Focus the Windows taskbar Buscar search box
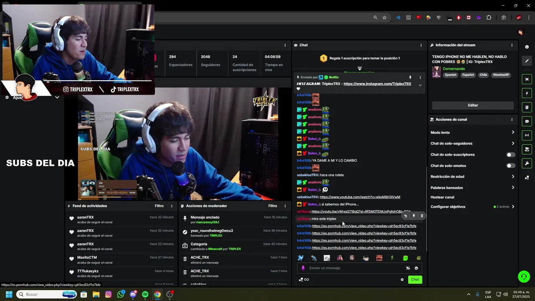 coord(47,294)
